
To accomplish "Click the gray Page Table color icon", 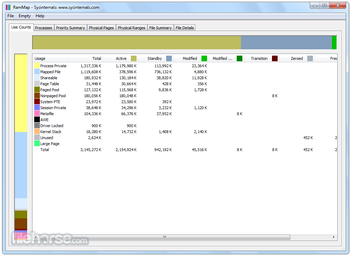I will click(37, 84).
